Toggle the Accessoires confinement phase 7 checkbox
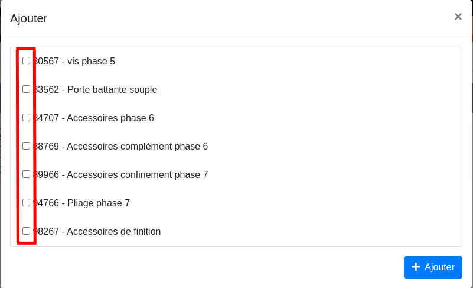Screen dimensions: 473x288 click(27, 174)
